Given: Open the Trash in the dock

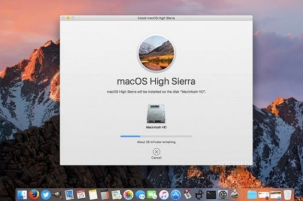Looking at the screenshot, I should 288,195.
